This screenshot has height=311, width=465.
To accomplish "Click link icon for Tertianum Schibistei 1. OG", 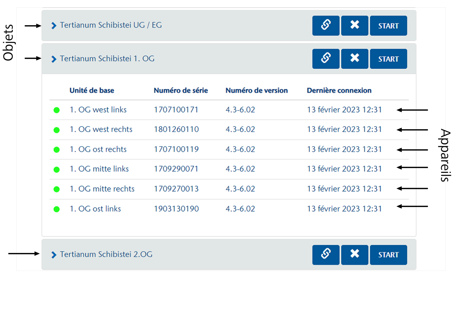I will 326,59.
